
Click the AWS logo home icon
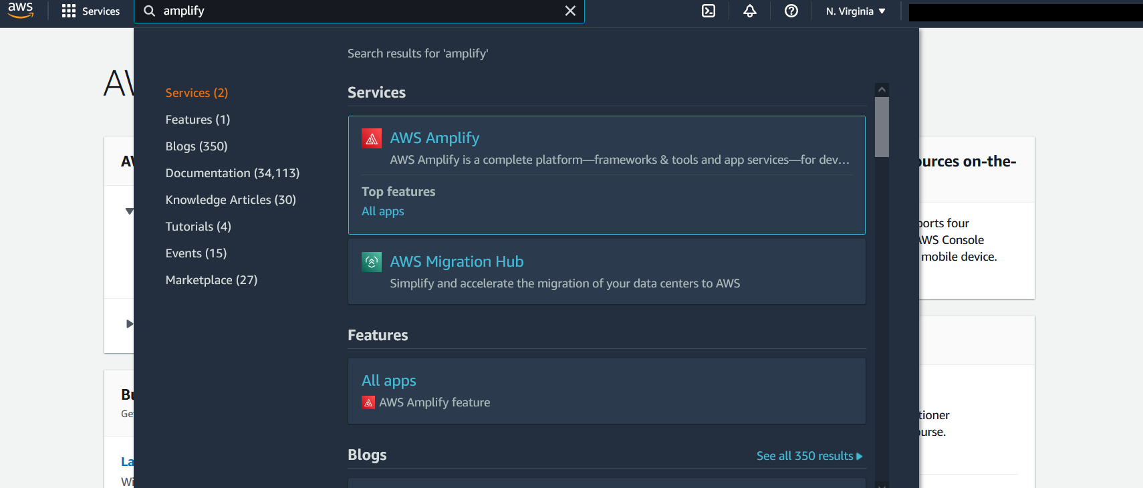coord(20,10)
